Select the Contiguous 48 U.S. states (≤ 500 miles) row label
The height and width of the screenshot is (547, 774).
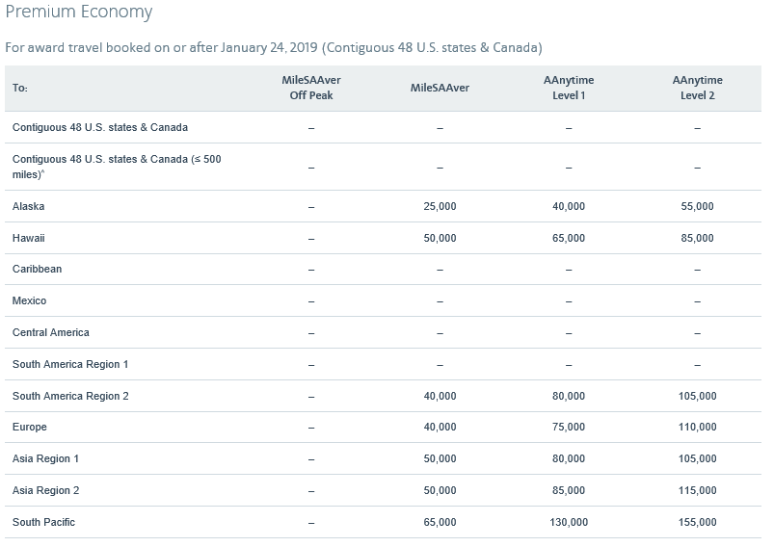(x=117, y=167)
